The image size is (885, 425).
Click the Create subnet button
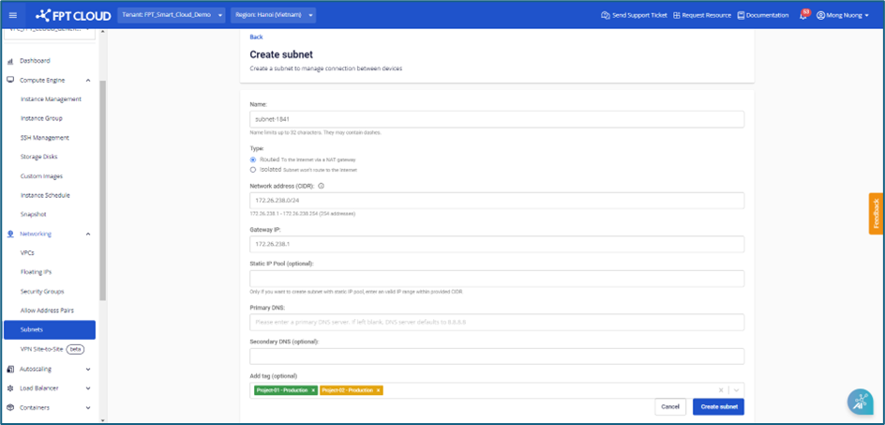(718, 406)
